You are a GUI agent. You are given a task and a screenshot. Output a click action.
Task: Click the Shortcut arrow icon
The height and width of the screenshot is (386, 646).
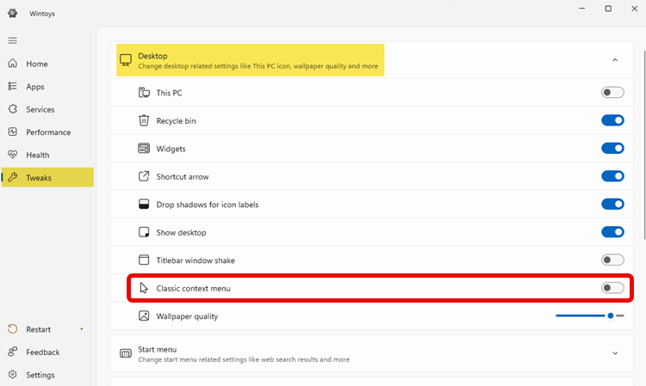(x=144, y=177)
